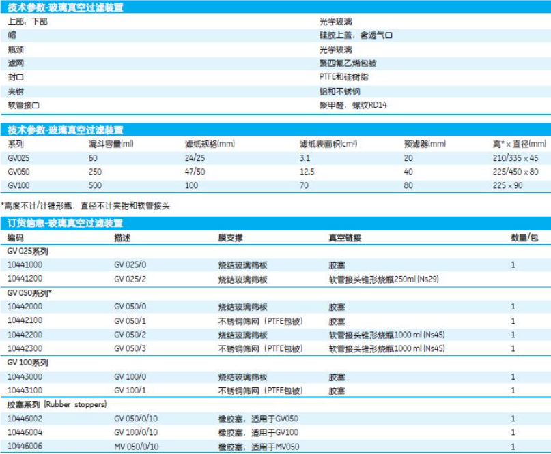551x454 pixels.
Task: Click description GV 050/2
Action: point(130,335)
